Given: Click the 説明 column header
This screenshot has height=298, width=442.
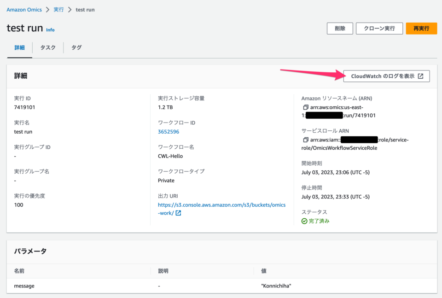Looking at the screenshot, I should pos(163,271).
